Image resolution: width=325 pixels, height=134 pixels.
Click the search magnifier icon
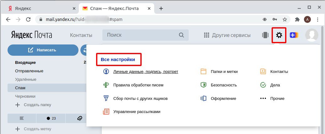tap(181, 35)
